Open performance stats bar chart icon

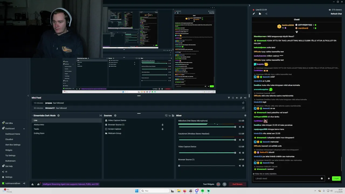33,184
